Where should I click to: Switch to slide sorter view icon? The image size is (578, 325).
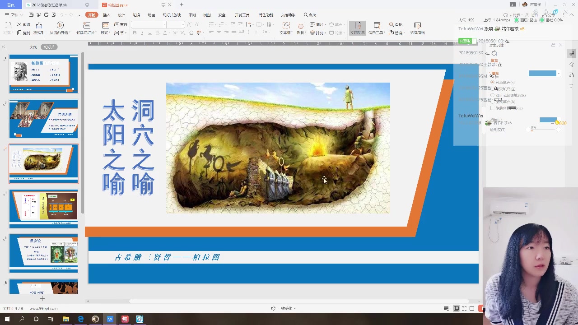pyautogui.click(x=464, y=308)
